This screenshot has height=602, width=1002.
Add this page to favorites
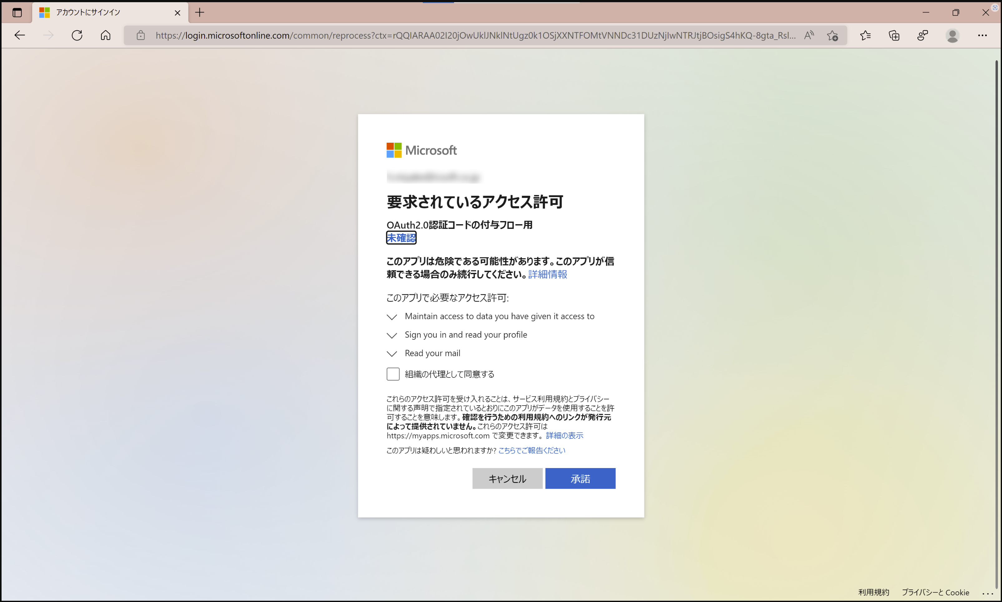click(x=833, y=35)
